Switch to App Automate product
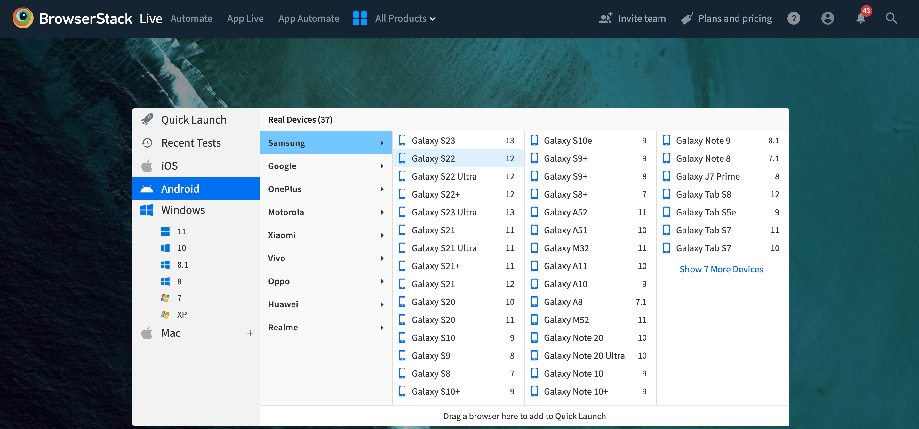The width and height of the screenshot is (919, 429). 308,19
